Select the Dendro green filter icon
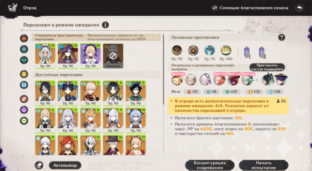 click(x=24, y=121)
